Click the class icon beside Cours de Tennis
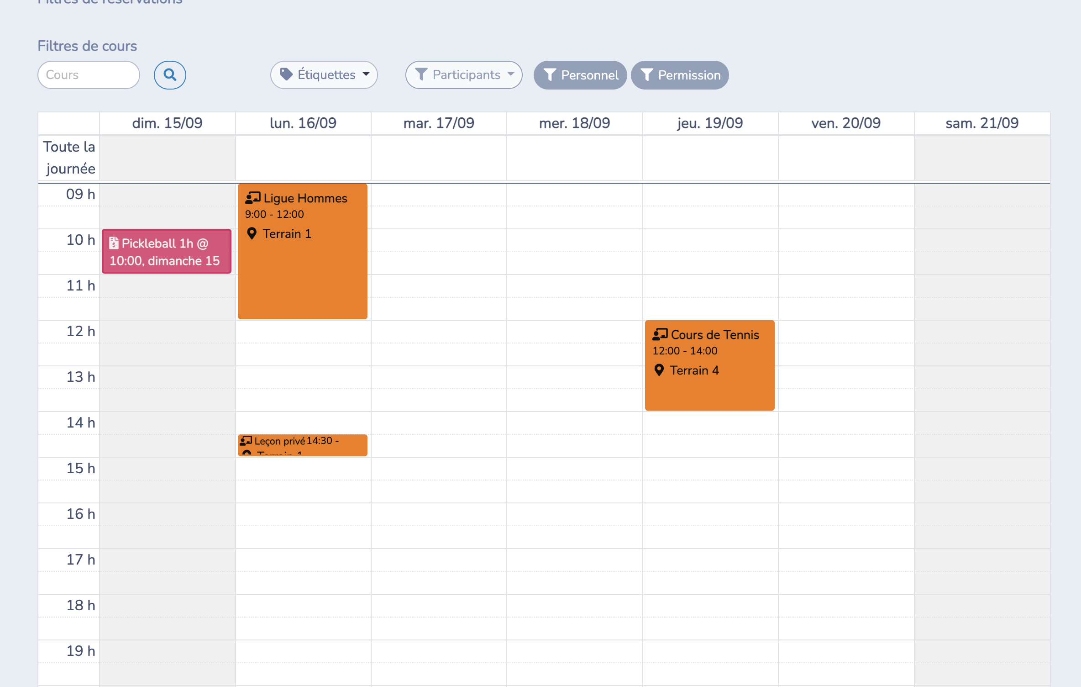Screen dimensions: 1081x687 click(660, 334)
